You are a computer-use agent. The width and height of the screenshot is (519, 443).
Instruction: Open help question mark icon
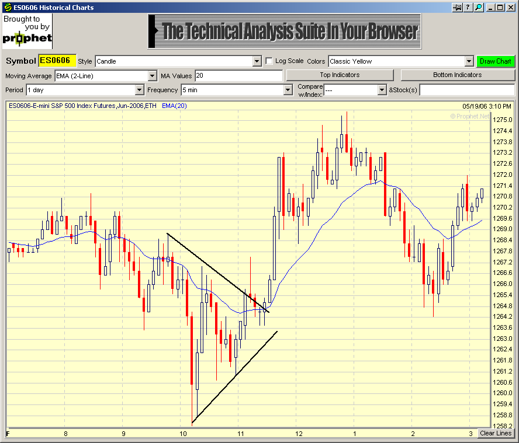click(x=468, y=7)
